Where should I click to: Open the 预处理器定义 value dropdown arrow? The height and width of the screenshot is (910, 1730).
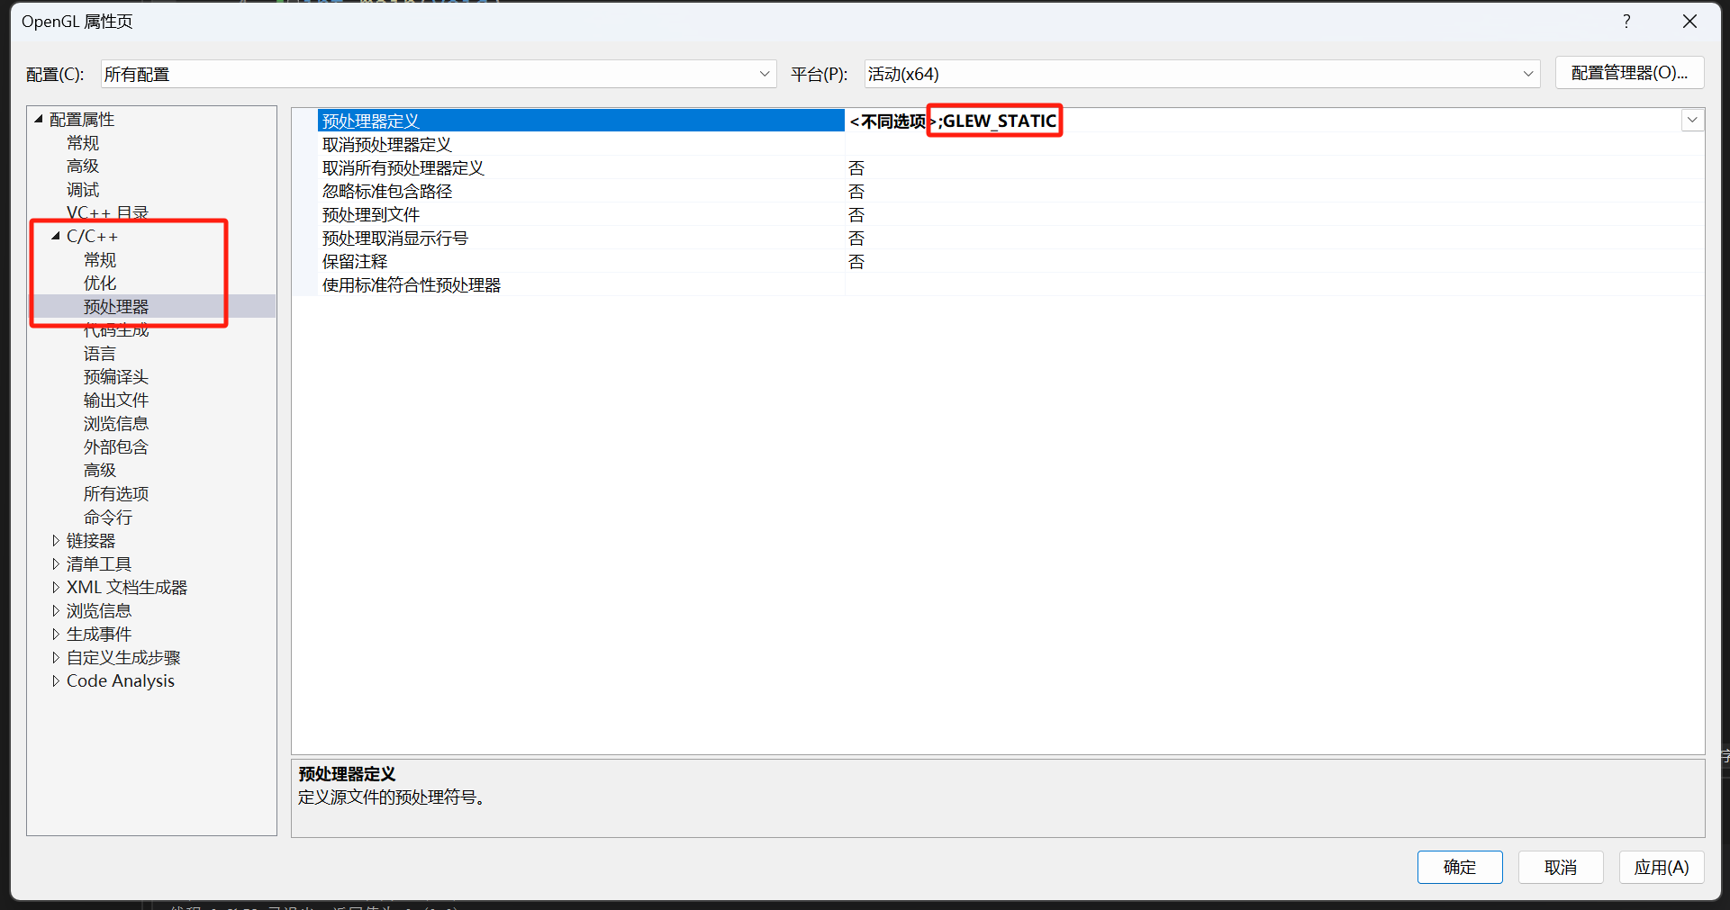[1693, 121]
